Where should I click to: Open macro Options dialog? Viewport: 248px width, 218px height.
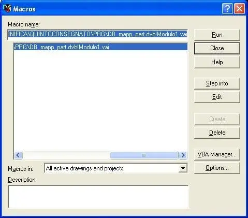click(x=217, y=168)
